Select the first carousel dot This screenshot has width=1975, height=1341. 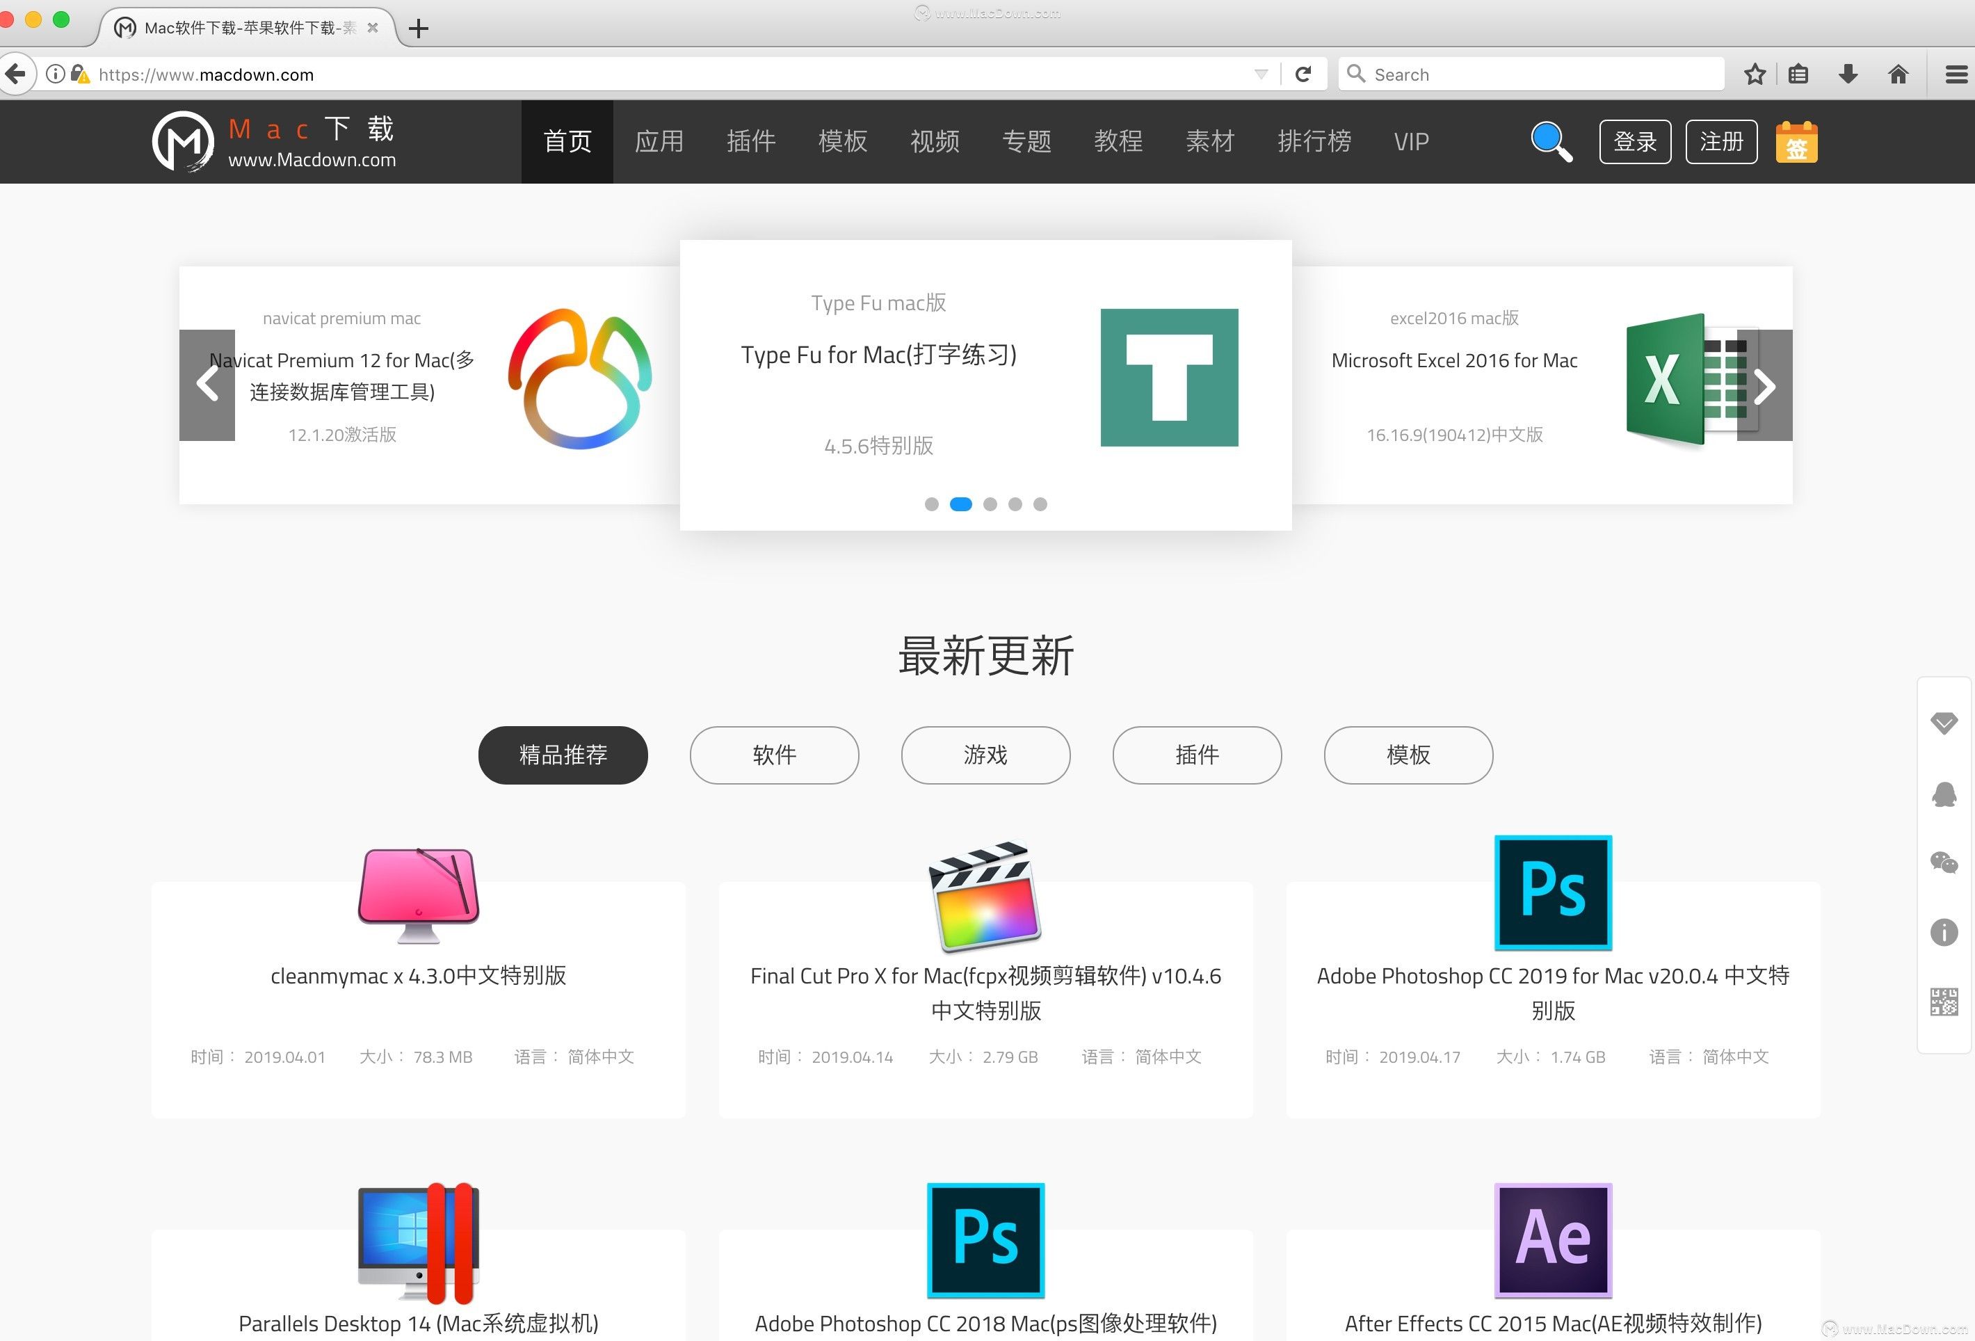click(931, 504)
